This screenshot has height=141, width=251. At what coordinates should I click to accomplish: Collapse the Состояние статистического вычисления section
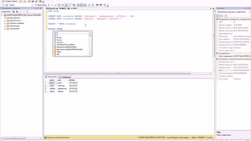(x=217, y=59)
